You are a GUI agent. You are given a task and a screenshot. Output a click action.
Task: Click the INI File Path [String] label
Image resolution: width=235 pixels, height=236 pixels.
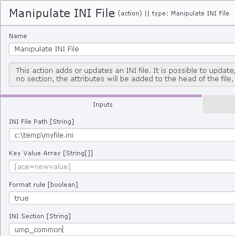tap(41, 122)
